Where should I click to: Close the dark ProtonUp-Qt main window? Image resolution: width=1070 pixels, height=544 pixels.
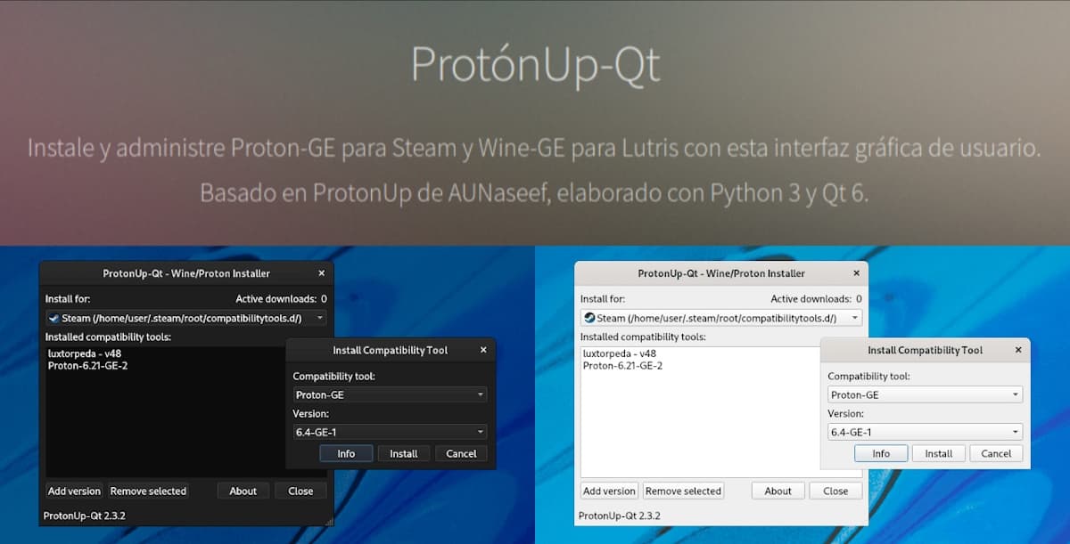(x=322, y=273)
